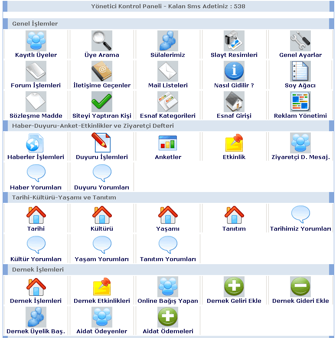Viewport: 336px width, 338px height.
Task: Click the Mail Listeleri envelope icon
Action: (168, 71)
